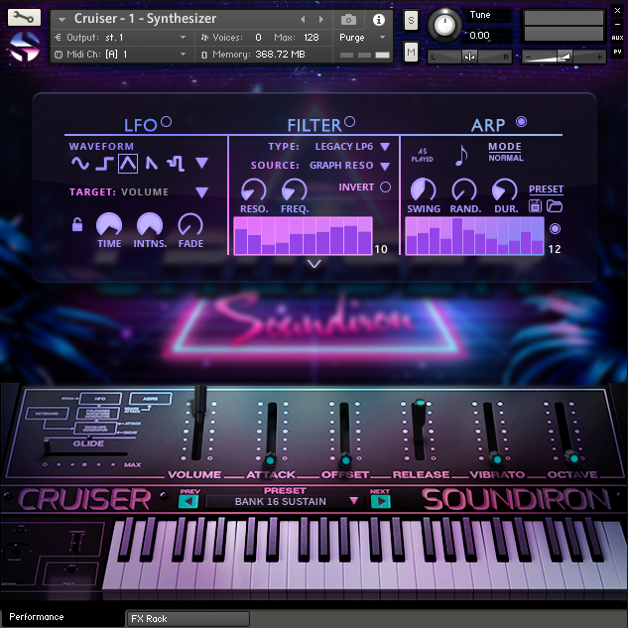Screen dimensions: 628x628
Task: Click the LFO TIME knob
Action: [x=109, y=224]
